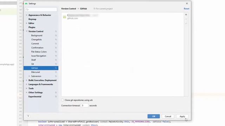Click project-level icon next to Subversion
225x126 pixels.
click(56, 76)
